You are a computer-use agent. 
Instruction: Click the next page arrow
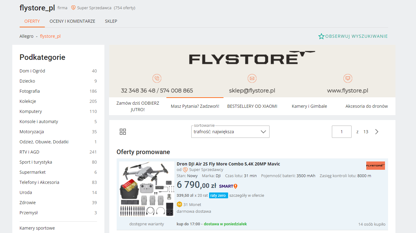coord(377,131)
